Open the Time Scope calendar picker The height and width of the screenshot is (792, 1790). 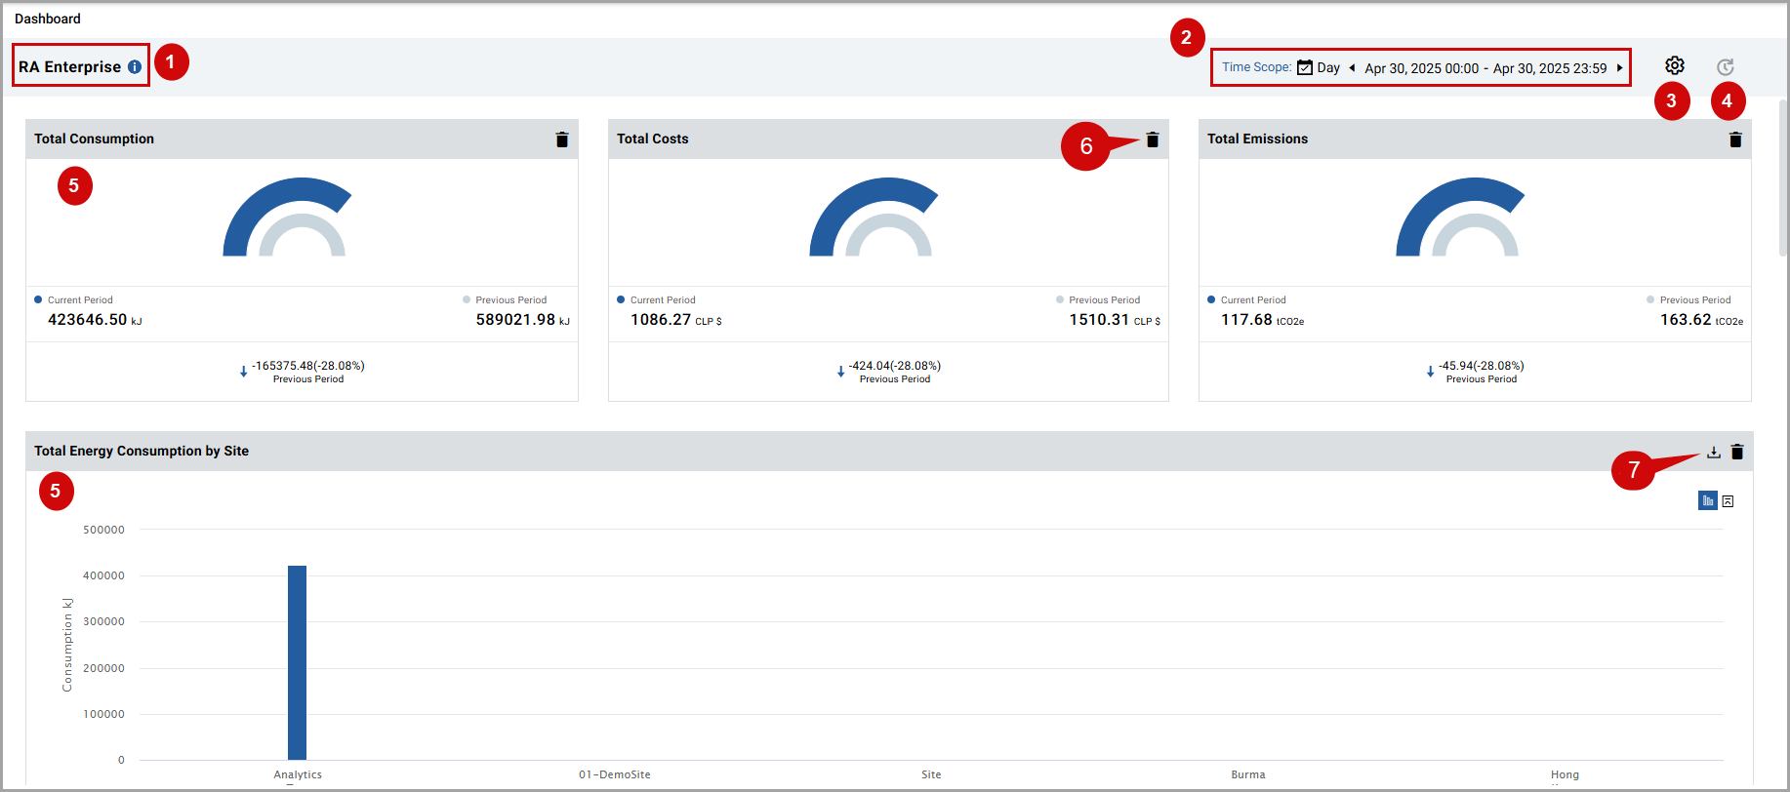[1305, 67]
